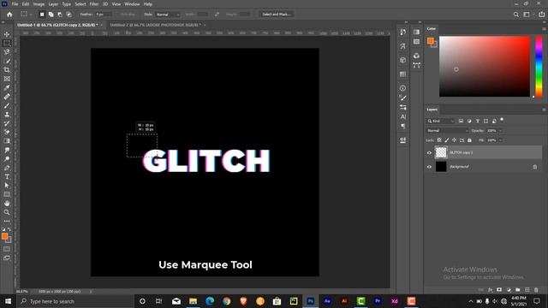Select the Frame tool
Viewport: 548px width, 308px height.
click(x=7, y=79)
